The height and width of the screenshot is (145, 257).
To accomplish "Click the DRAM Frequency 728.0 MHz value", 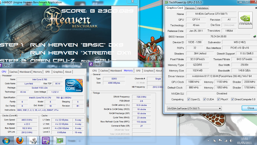I will (141, 97).
